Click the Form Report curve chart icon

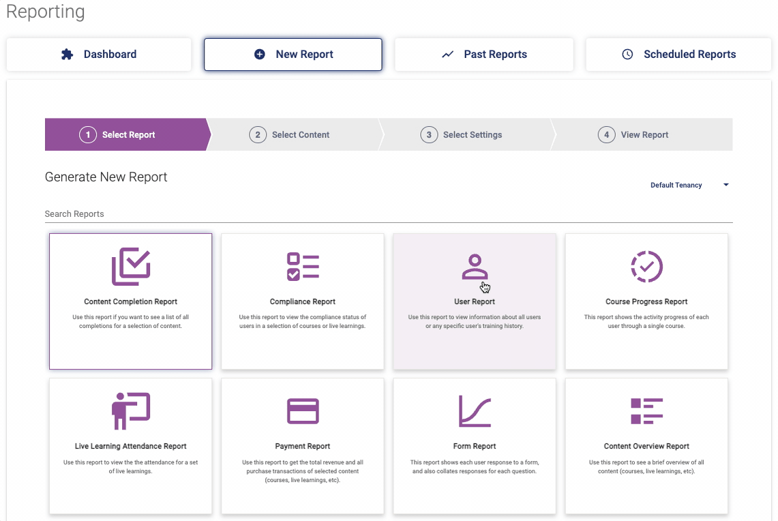point(475,411)
